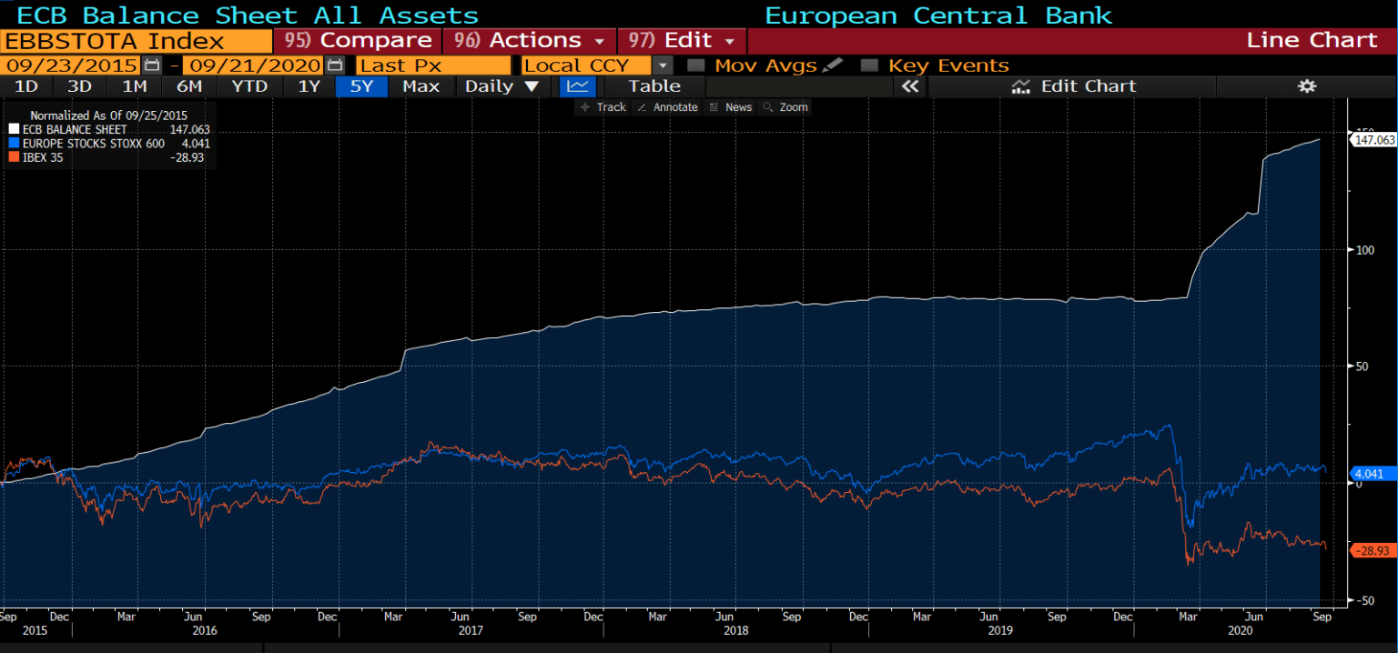Click the orange IBEX 35 legend swatch
The height and width of the screenshot is (653, 1398).
(x=14, y=157)
